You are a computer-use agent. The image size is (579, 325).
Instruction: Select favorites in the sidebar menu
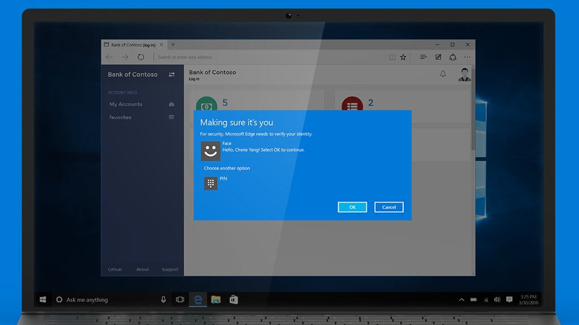[x=120, y=117]
